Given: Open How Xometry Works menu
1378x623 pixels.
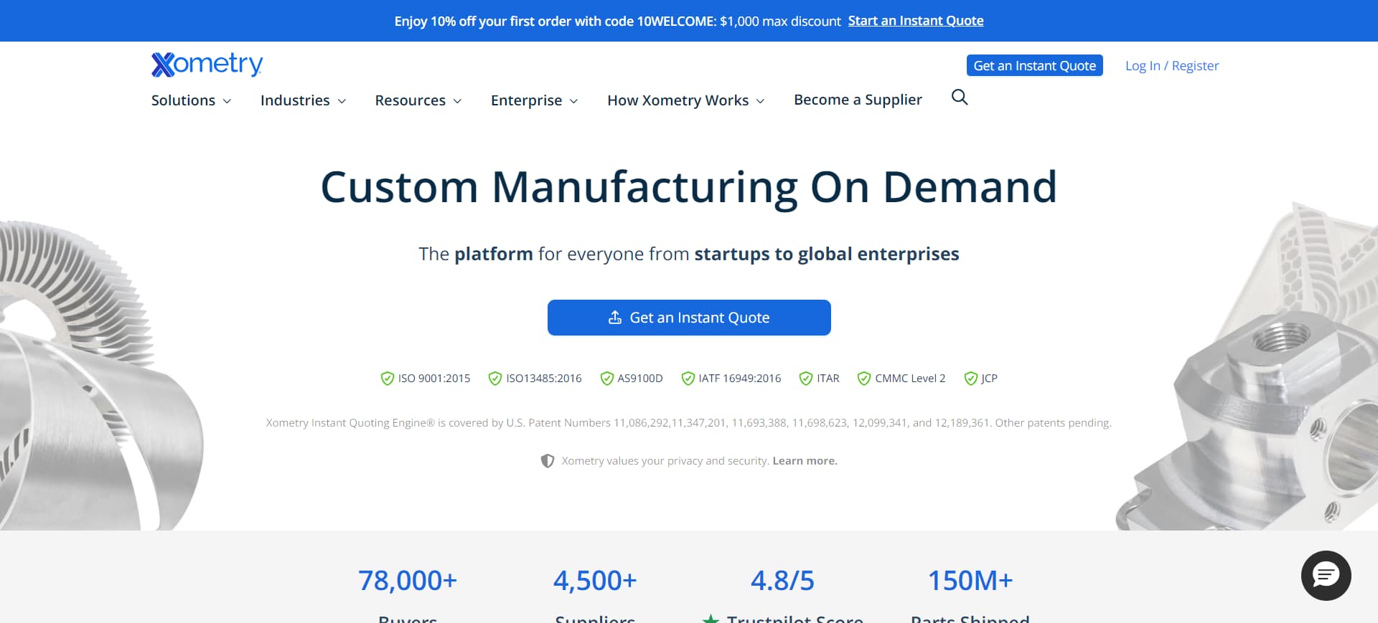Looking at the screenshot, I should [x=685, y=100].
